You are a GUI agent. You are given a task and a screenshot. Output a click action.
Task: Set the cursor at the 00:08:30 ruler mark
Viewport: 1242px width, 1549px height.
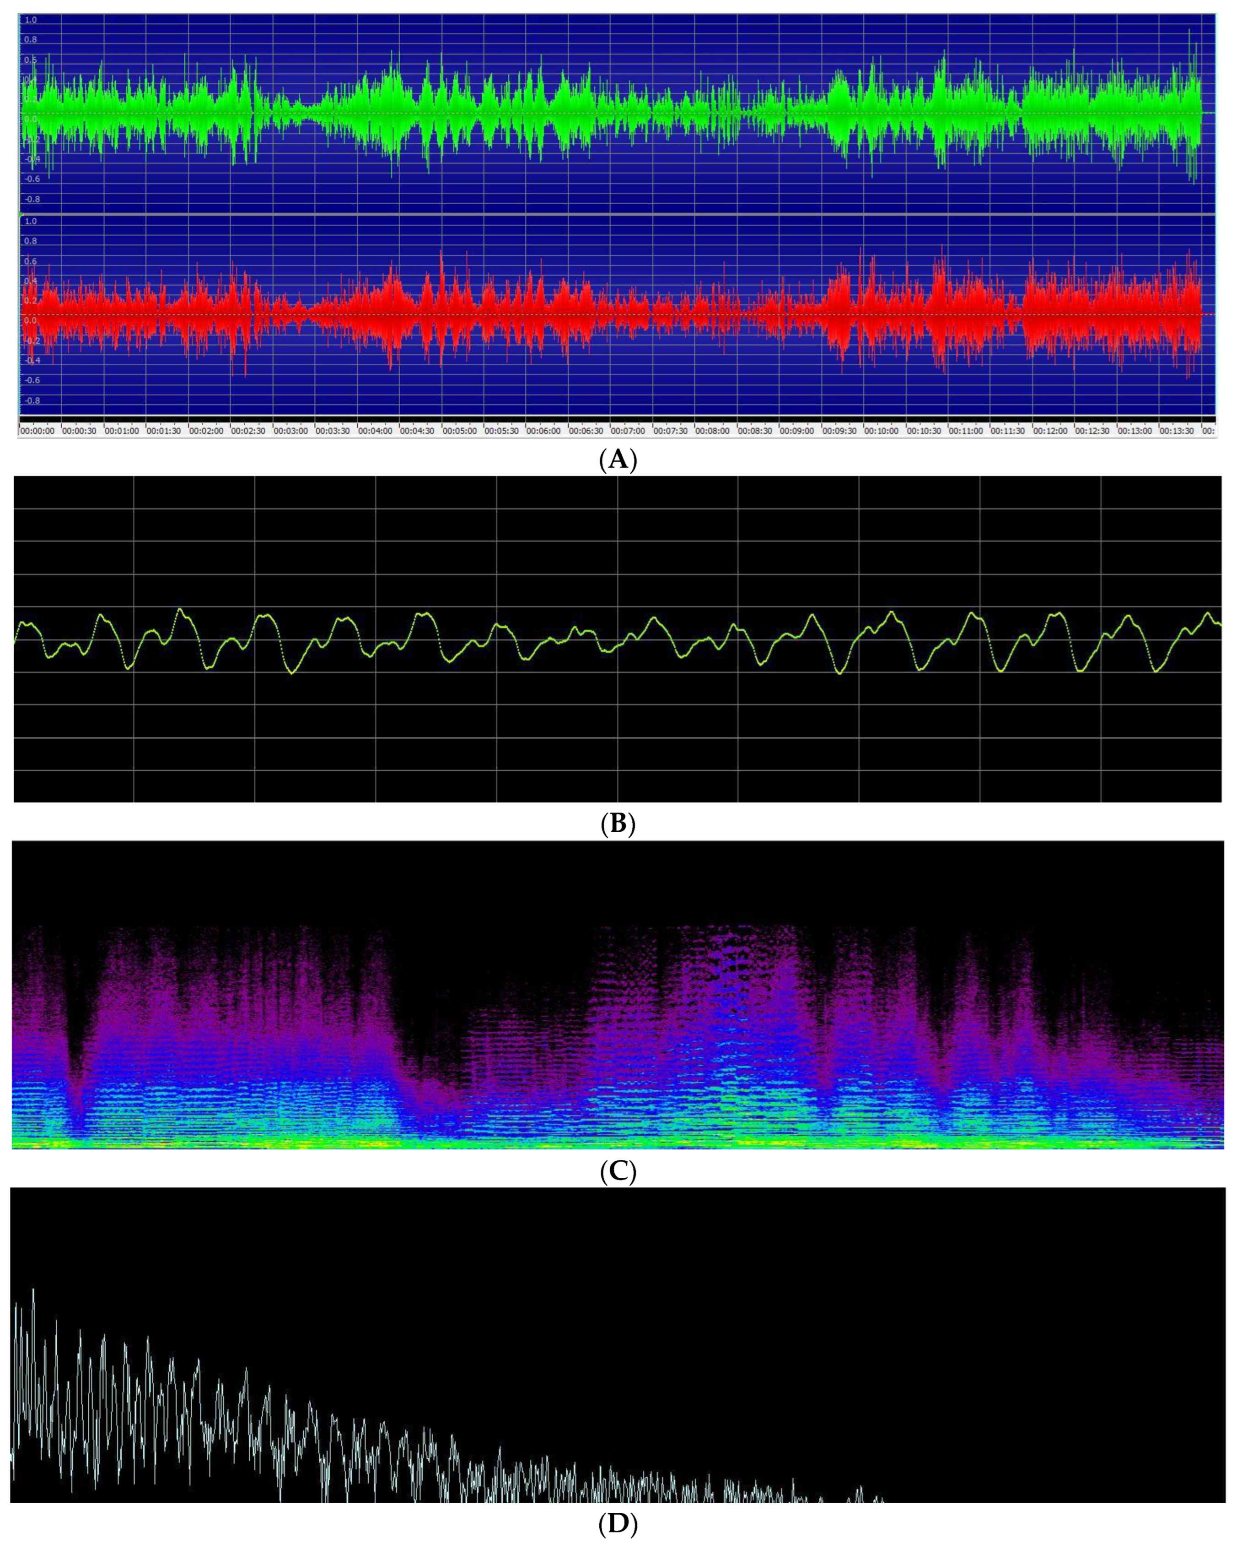pos(756,432)
